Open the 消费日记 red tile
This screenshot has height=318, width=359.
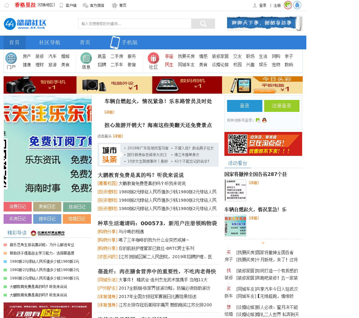coord(18,207)
